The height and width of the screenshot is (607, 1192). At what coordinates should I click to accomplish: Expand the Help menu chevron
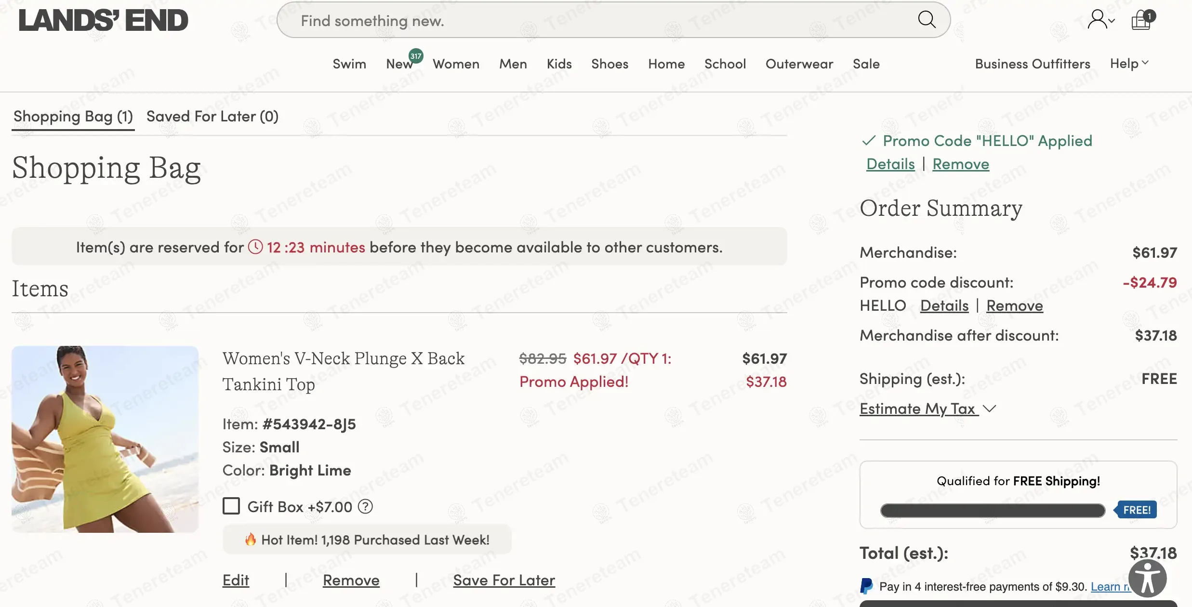tap(1145, 63)
